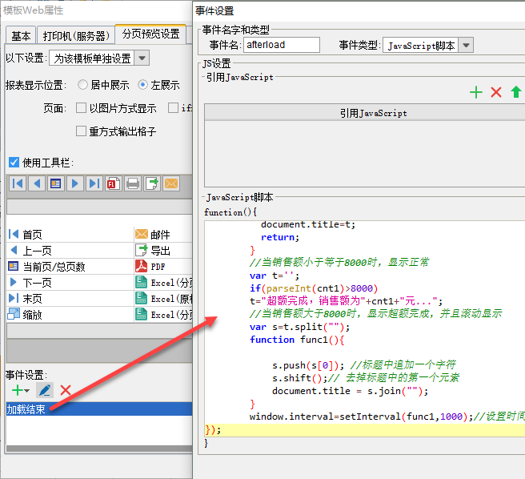This screenshot has height=479, width=525.
Task: Click the window.interval=setInterval code line
Action: coord(361,417)
